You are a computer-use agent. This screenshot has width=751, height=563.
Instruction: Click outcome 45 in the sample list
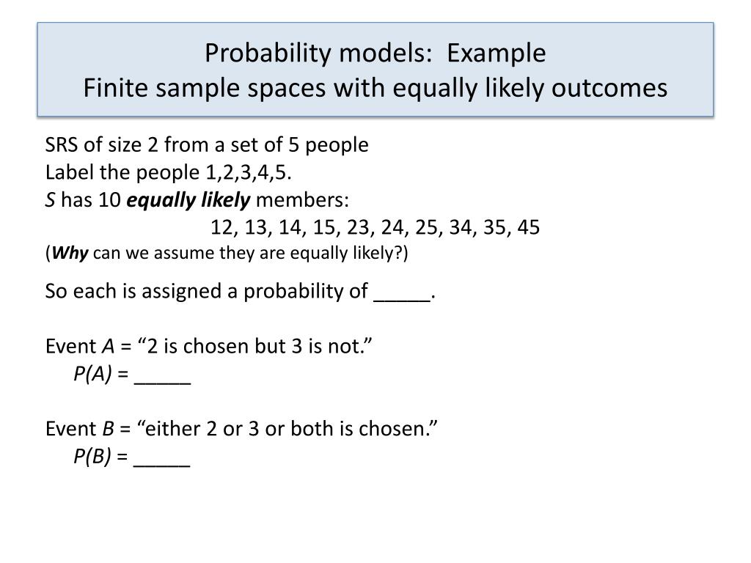click(x=528, y=228)
